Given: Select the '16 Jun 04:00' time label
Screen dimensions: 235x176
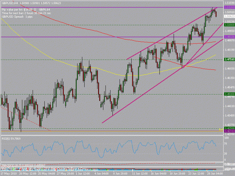Looking at the screenshot, I should point(158,174).
